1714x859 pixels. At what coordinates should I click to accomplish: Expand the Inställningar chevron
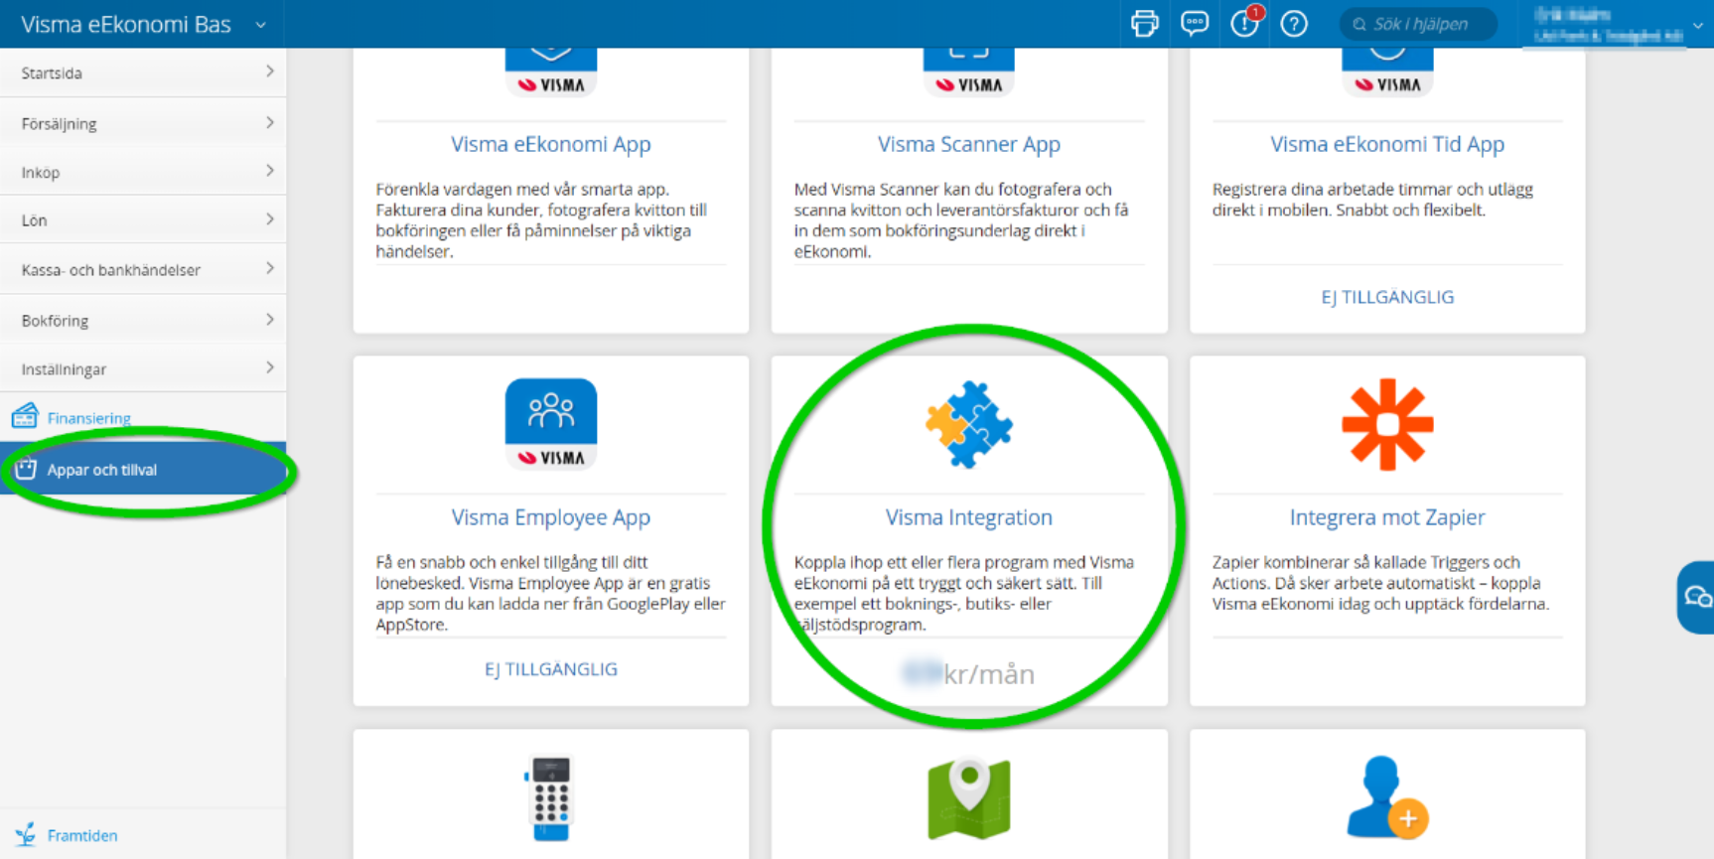pos(270,367)
